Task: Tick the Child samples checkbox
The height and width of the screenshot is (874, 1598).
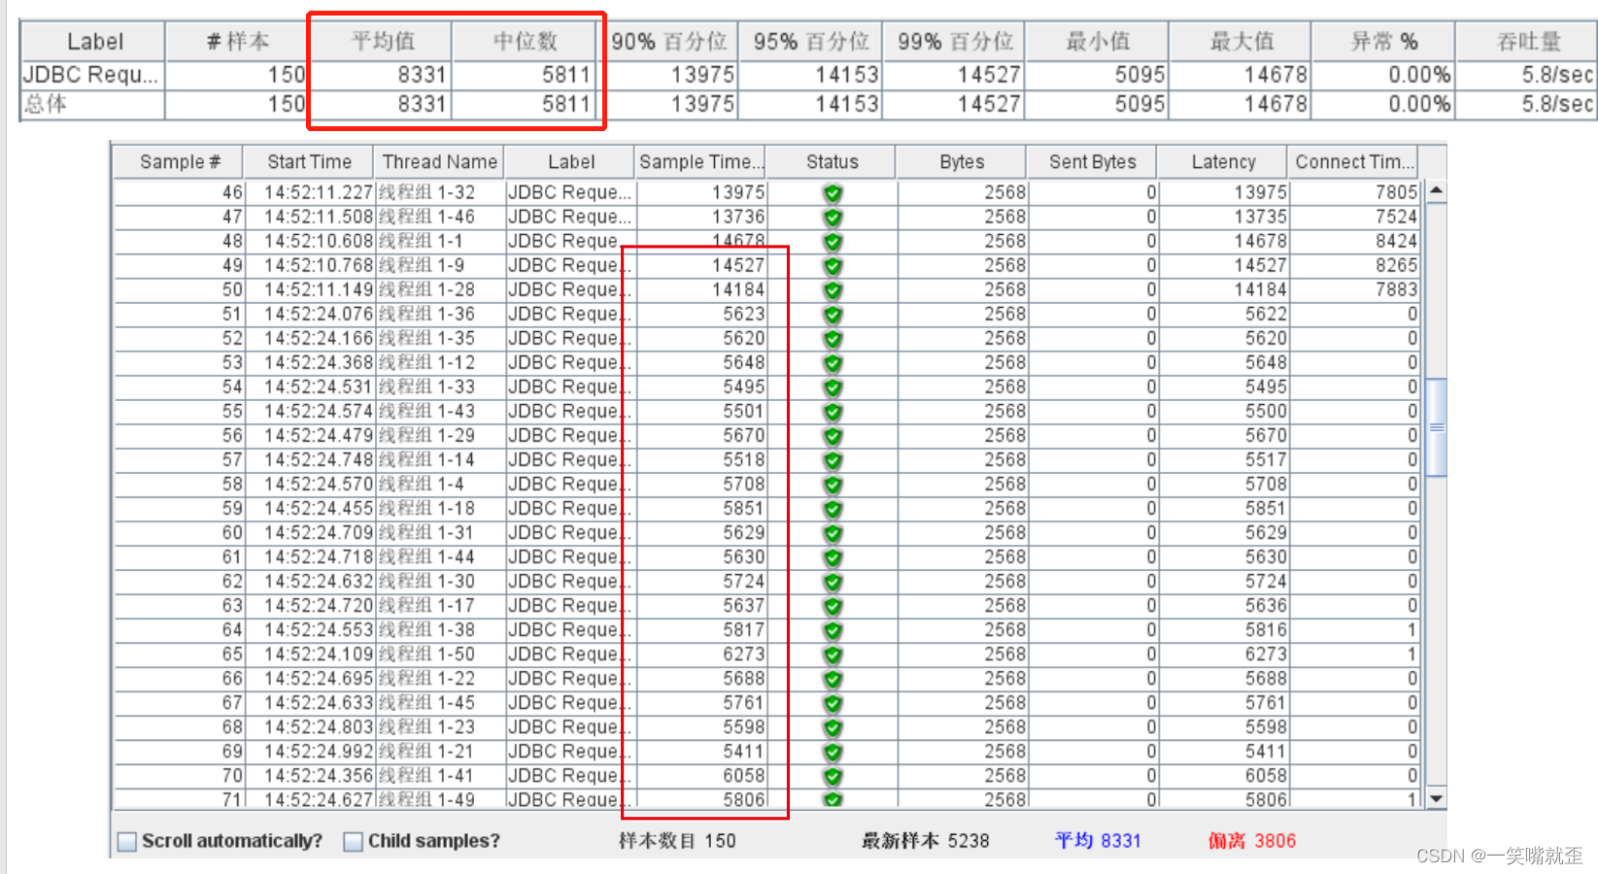Action: pos(353,842)
